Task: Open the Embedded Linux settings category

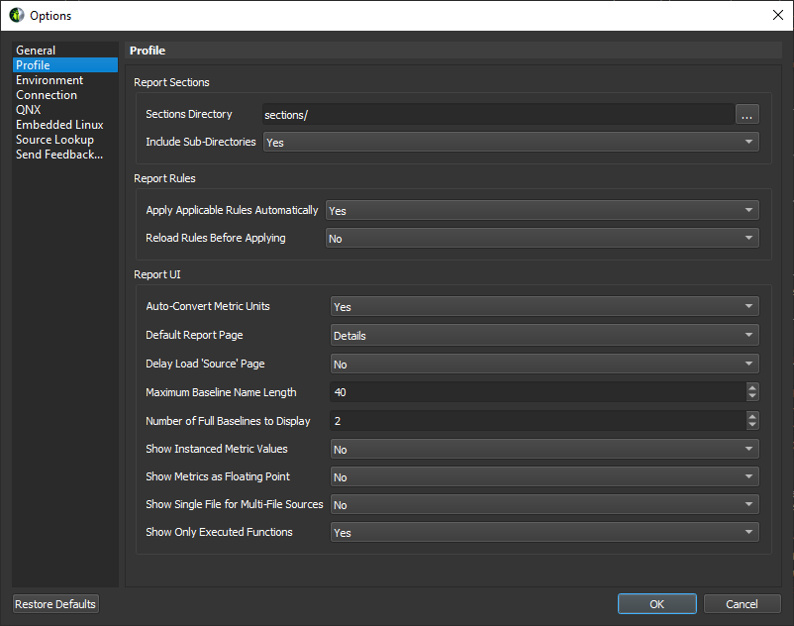Action: click(59, 125)
